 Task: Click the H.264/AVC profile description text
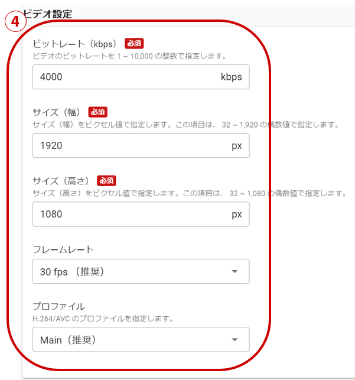coord(103,319)
